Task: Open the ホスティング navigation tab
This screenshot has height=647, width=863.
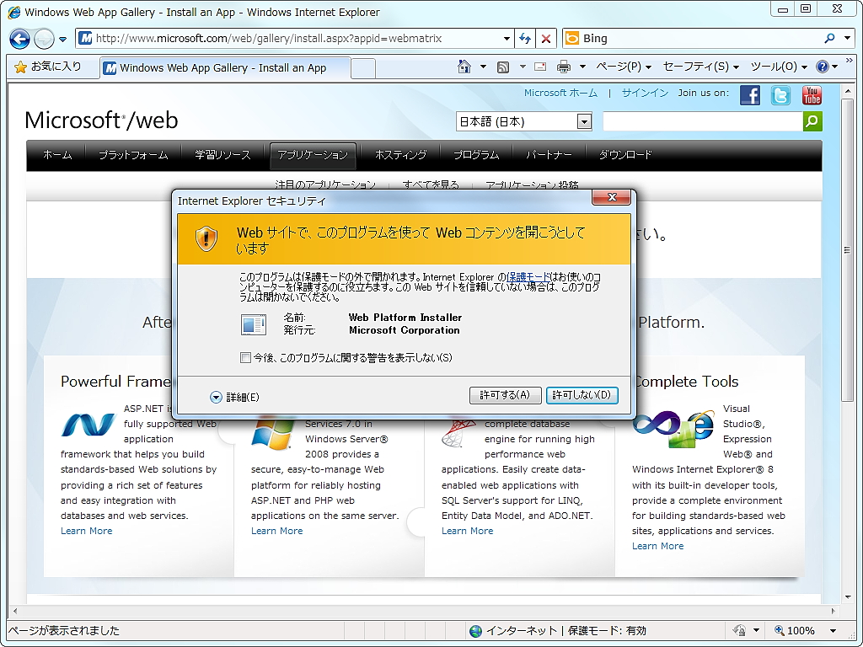Action: click(400, 155)
